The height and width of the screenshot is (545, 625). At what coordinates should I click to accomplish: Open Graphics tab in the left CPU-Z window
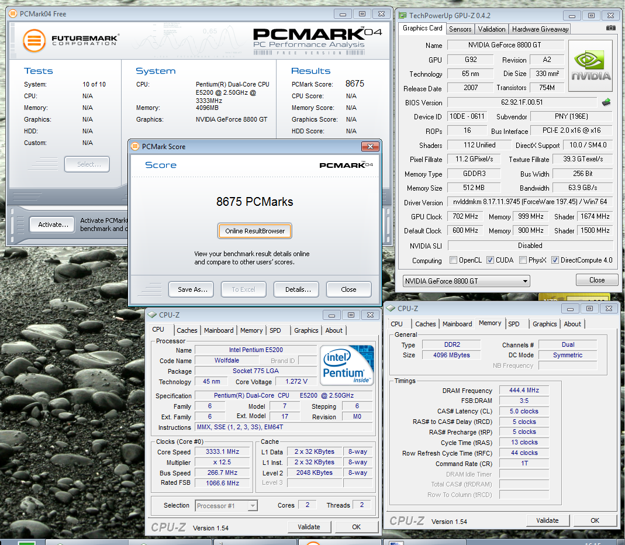(x=306, y=330)
